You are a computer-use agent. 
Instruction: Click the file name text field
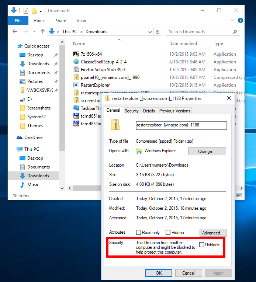click(x=181, y=125)
